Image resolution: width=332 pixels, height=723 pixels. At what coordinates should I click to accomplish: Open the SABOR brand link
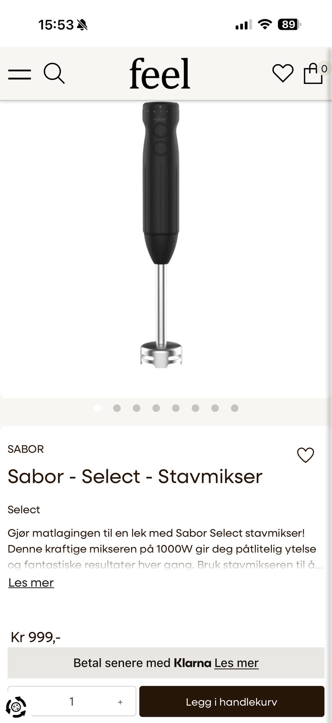point(26,449)
